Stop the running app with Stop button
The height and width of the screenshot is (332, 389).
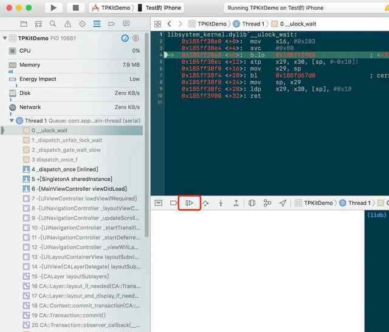[75, 8]
